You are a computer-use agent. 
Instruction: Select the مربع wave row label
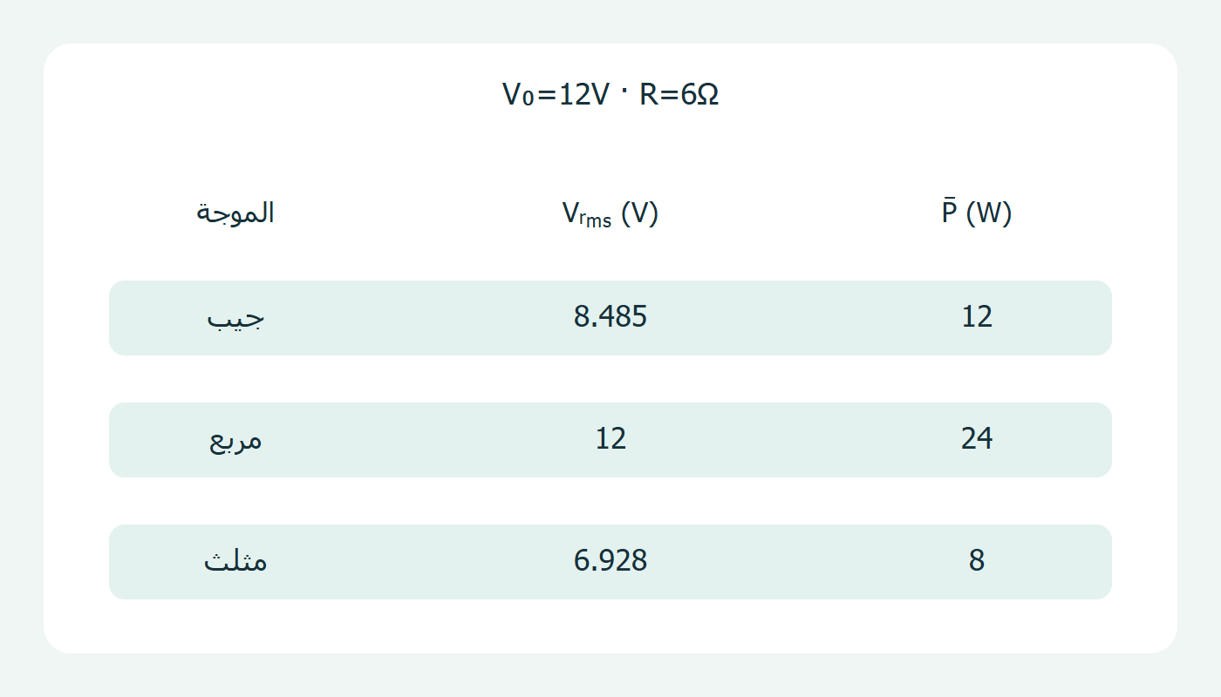click(235, 440)
